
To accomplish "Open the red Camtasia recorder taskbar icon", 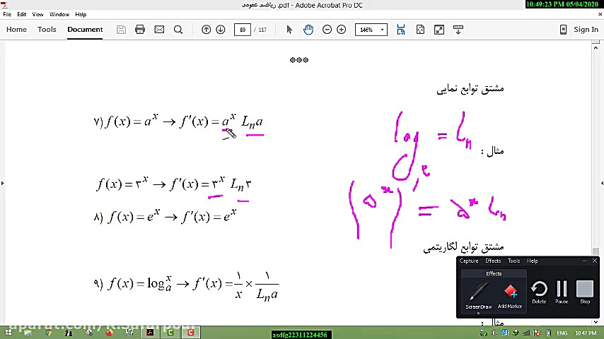I will [x=191, y=333].
